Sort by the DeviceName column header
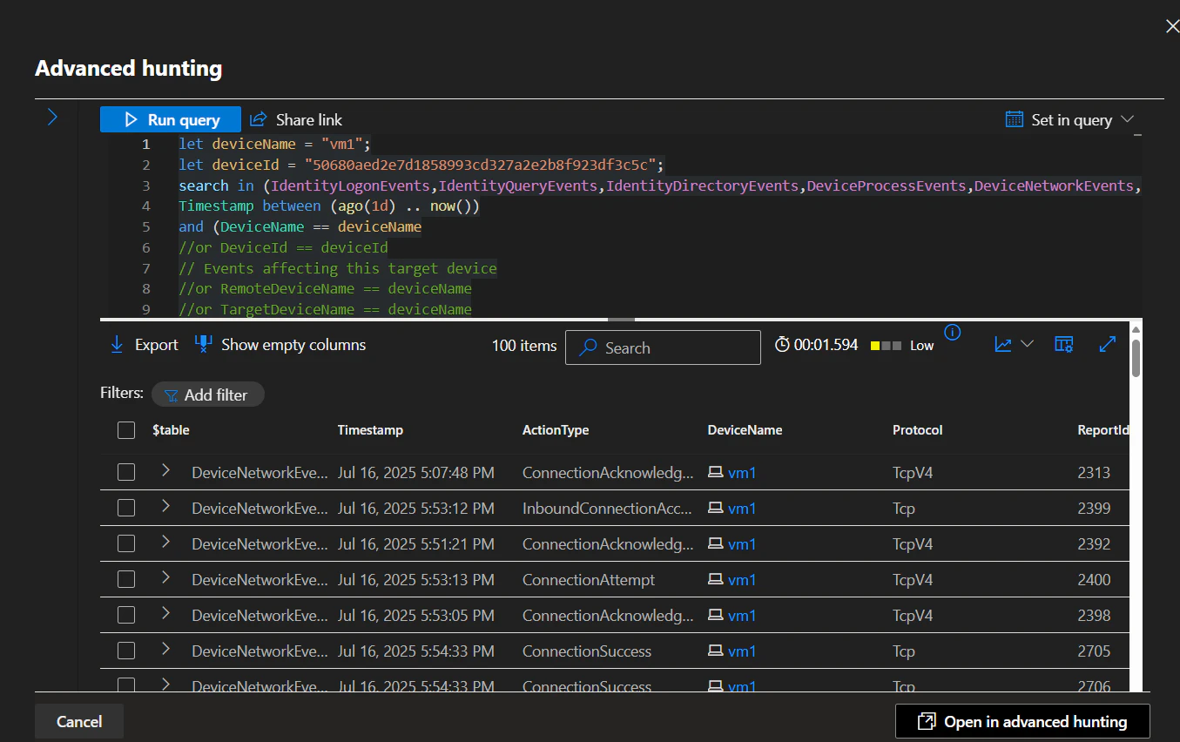Viewport: 1180px width, 742px height. [x=745, y=430]
